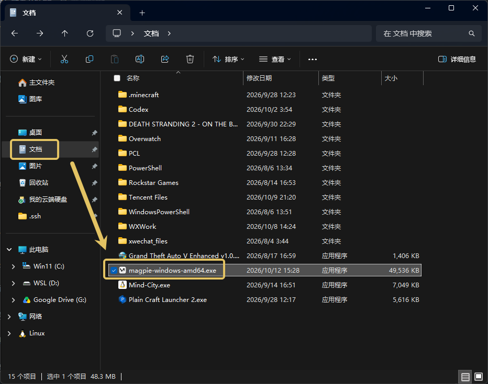Click the This PC monitor icon in address bar
The width and height of the screenshot is (488, 384).
(117, 33)
